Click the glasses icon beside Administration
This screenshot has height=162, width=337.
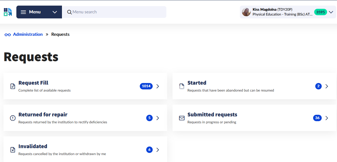[x=8, y=34]
